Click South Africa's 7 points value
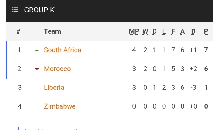The image size is (218, 130). coord(206,50)
